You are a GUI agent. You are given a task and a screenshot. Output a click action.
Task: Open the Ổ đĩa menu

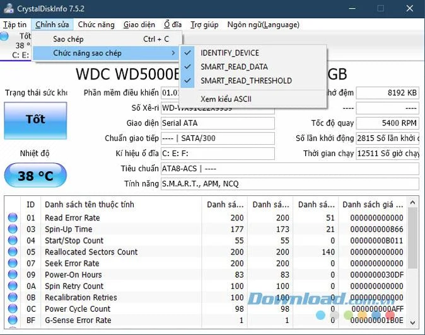pos(173,25)
